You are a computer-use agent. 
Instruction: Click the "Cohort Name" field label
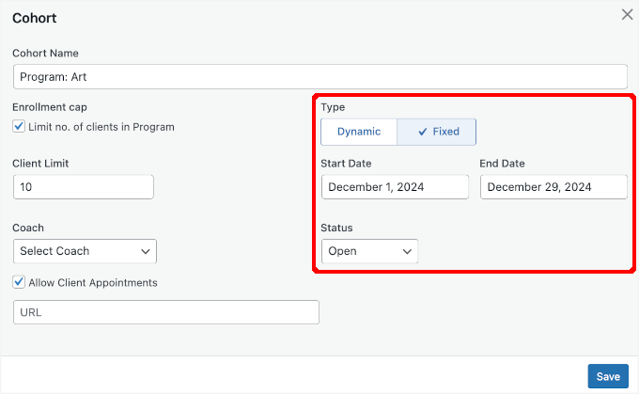[x=45, y=53]
